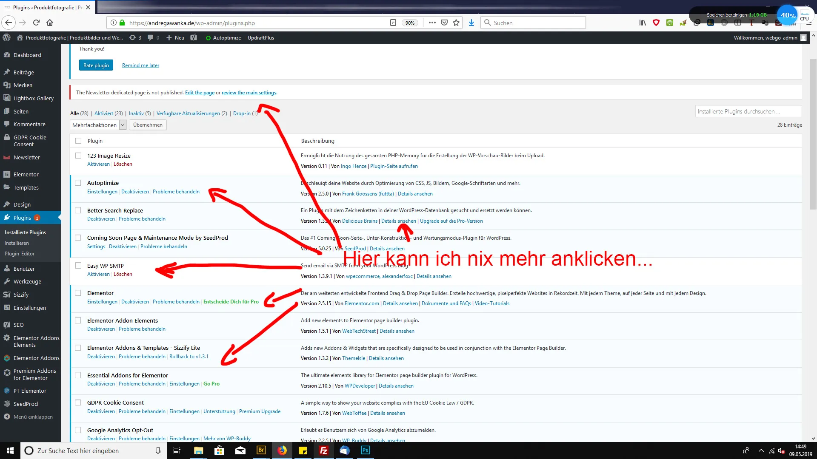Open Autoptimize Einstellungen link
817x459 pixels.
(x=102, y=192)
